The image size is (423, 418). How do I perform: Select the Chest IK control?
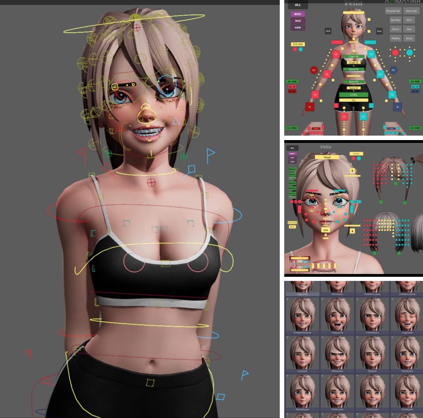click(353, 62)
